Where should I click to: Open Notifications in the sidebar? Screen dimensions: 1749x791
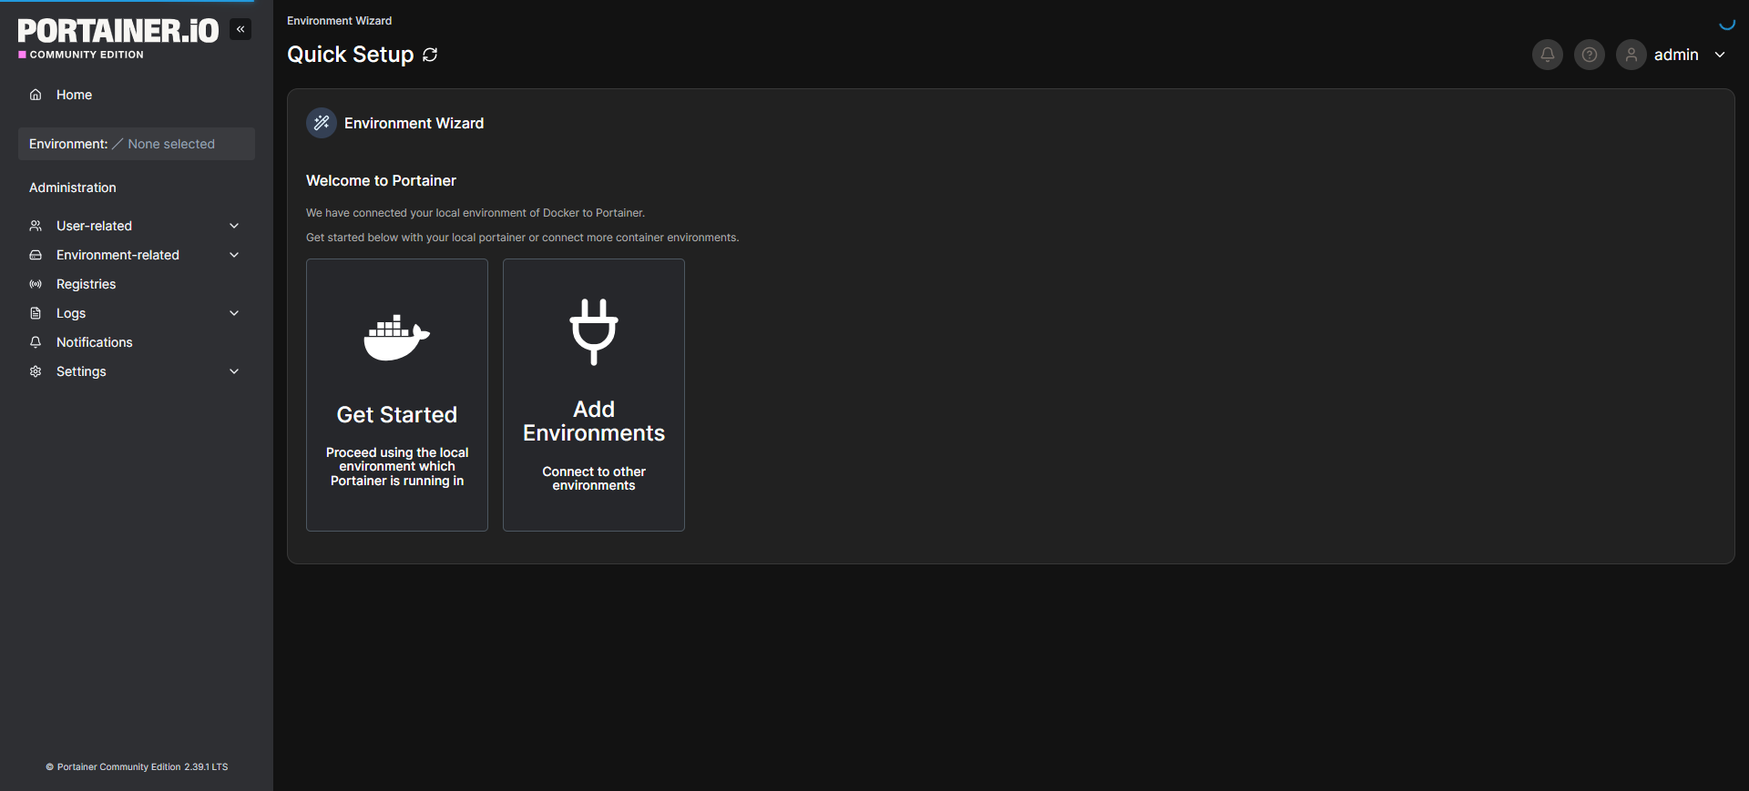(x=137, y=342)
